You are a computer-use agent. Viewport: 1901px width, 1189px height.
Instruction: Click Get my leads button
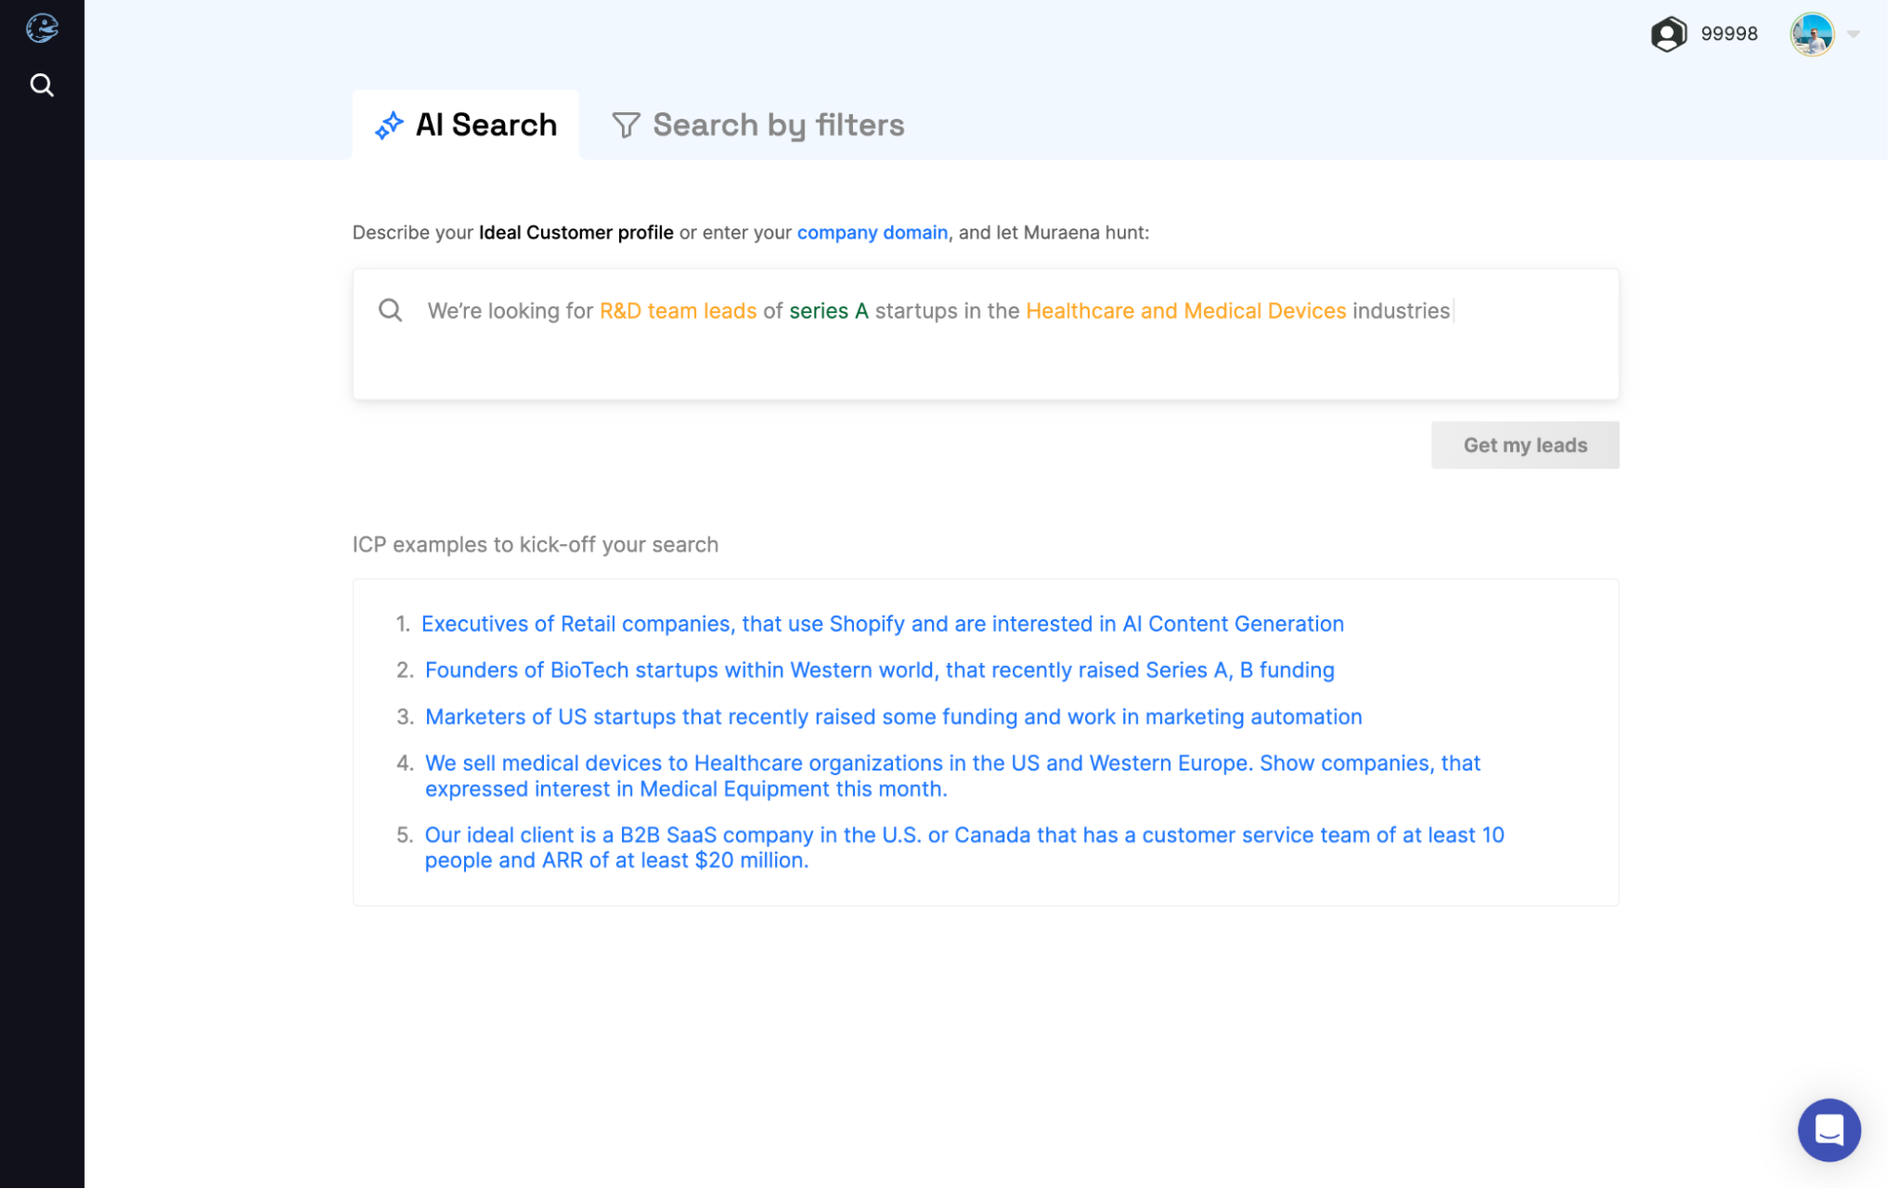(x=1524, y=444)
